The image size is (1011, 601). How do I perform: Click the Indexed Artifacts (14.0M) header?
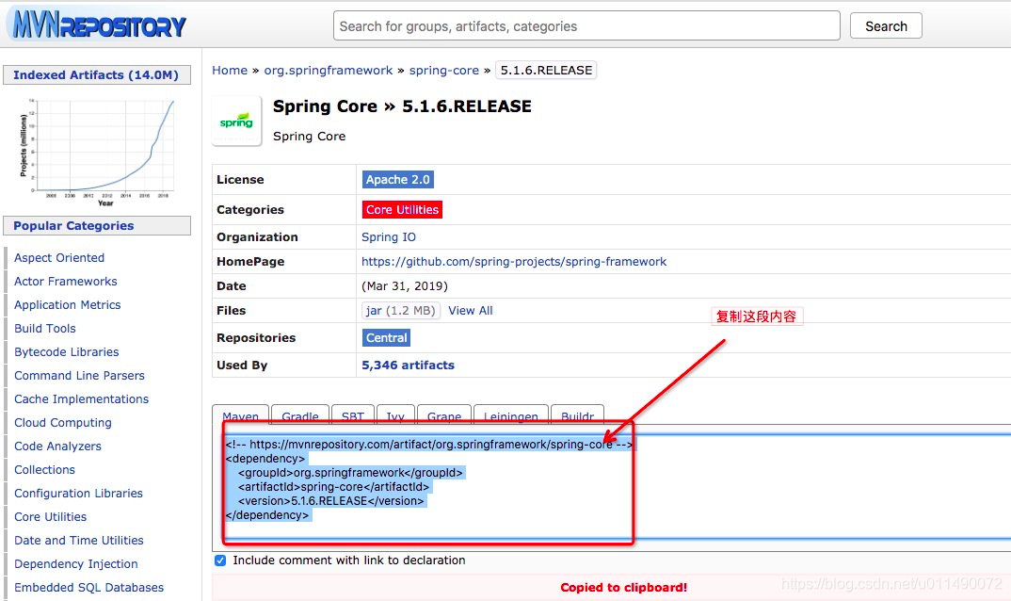coord(97,74)
